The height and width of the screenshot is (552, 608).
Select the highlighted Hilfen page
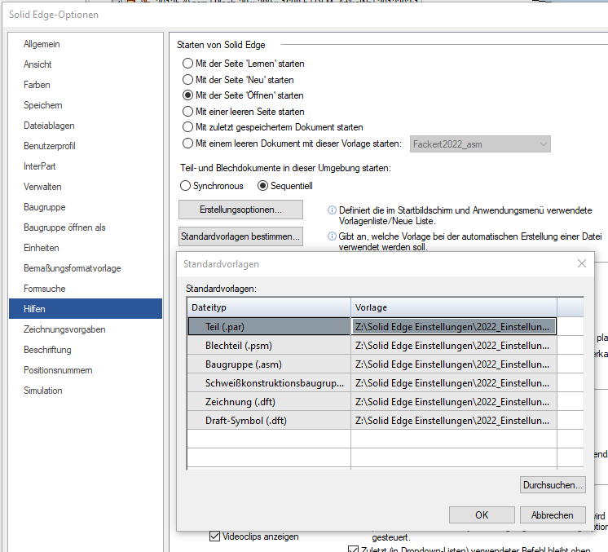[x=86, y=309]
